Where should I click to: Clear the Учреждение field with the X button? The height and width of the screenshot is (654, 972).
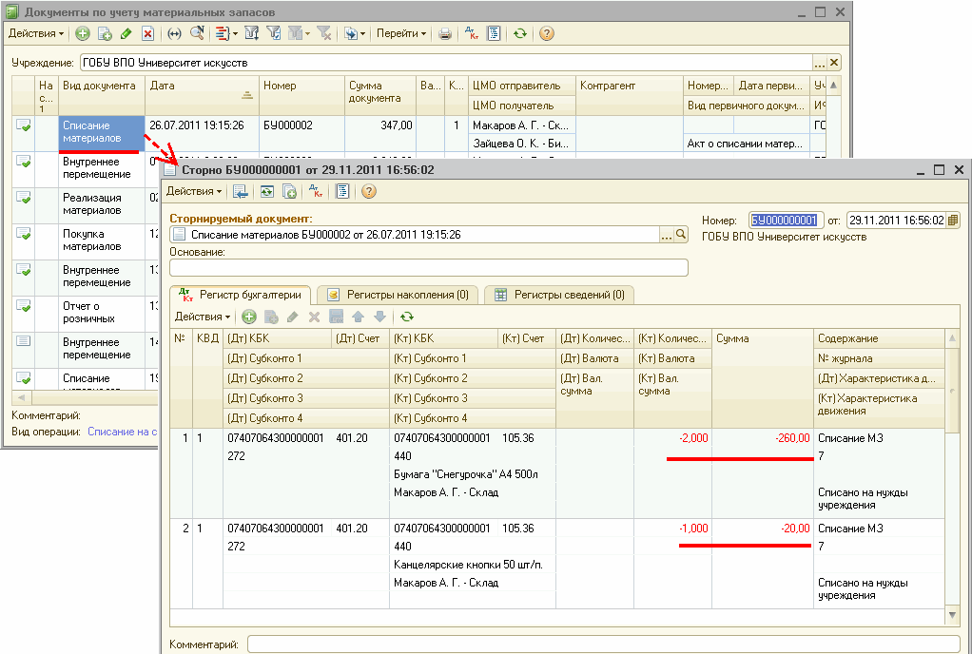pyautogui.click(x=834, y=63)
